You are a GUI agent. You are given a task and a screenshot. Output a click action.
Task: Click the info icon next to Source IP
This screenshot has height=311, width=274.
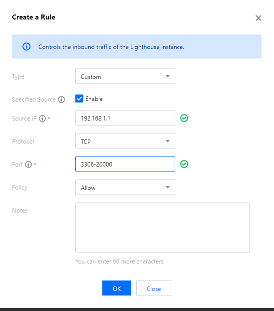click(42, 118)
